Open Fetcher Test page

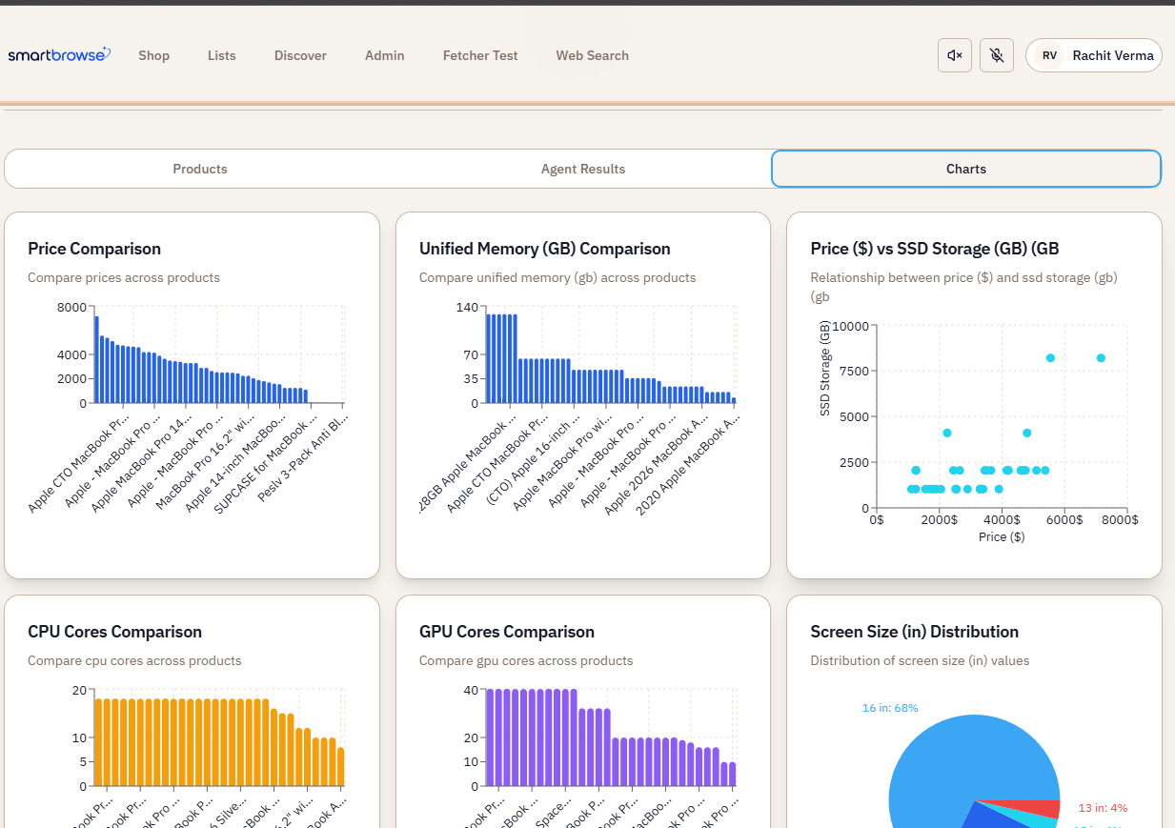click(480, 55)
